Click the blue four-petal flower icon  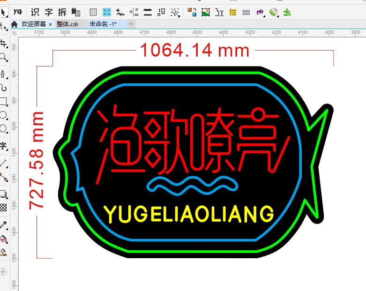click(x=107, y=12)
